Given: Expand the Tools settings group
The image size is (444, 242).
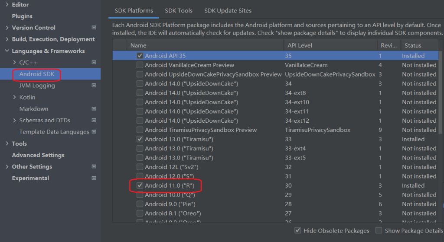Looking at the screenshot, I should [7, 143].
